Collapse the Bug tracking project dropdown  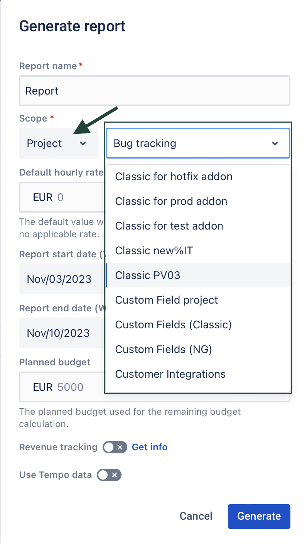click(275, 144)
